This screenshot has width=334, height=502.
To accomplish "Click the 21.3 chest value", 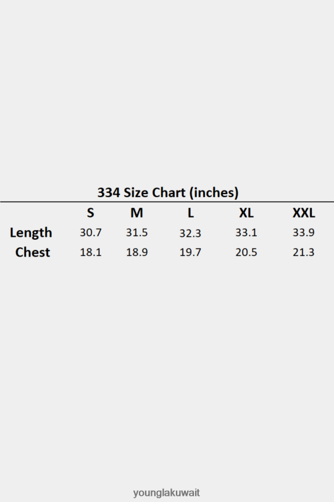I will click(304, 252).
